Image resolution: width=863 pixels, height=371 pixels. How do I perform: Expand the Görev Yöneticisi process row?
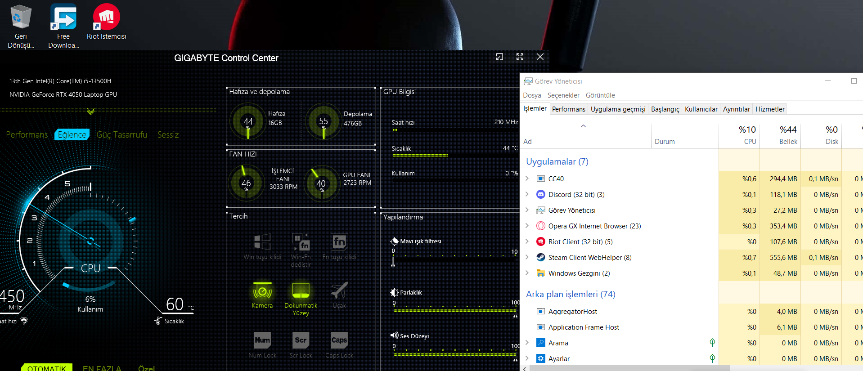(527, 210)
